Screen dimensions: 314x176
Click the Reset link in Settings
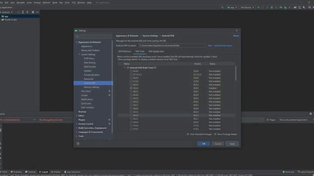[236, 36]
